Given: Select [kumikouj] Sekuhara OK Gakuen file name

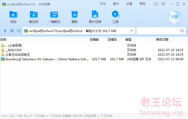Looking at the screenshot, I should pos(47,59).
